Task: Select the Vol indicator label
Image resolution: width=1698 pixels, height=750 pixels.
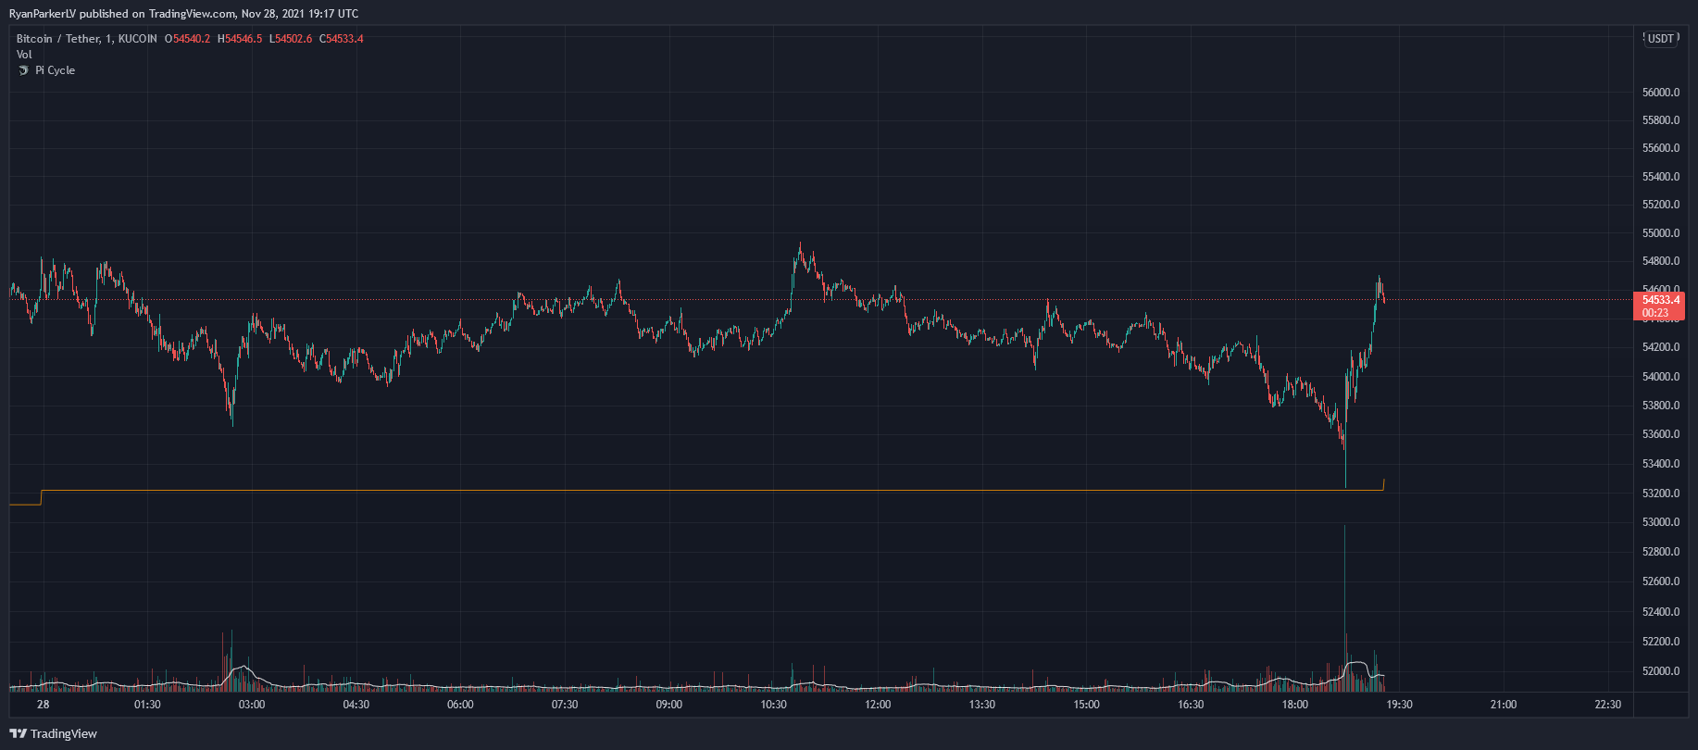Action: tap(24, 55)
